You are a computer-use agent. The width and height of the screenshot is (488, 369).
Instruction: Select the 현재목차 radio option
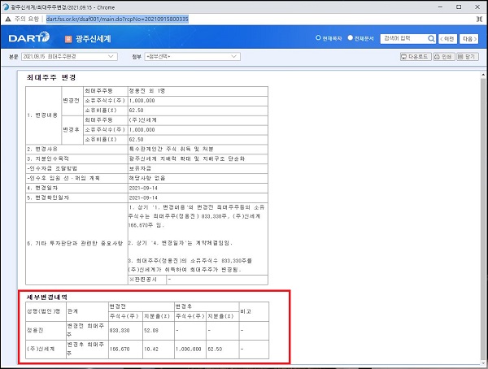coord(318,38)
